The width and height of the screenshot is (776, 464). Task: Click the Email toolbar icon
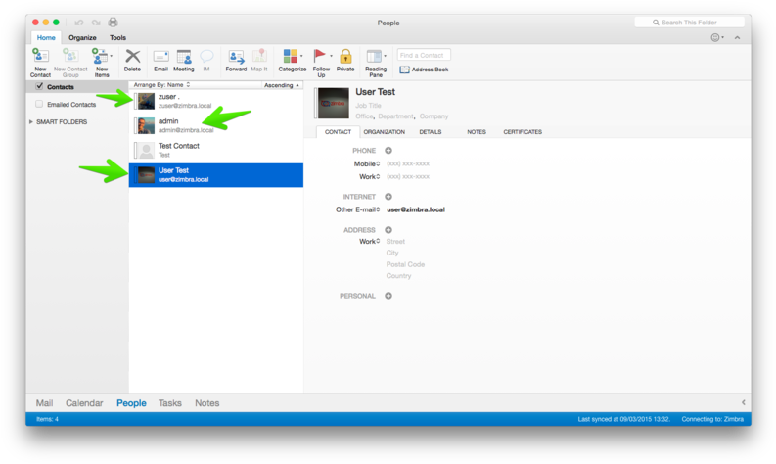tap(160, 58)
